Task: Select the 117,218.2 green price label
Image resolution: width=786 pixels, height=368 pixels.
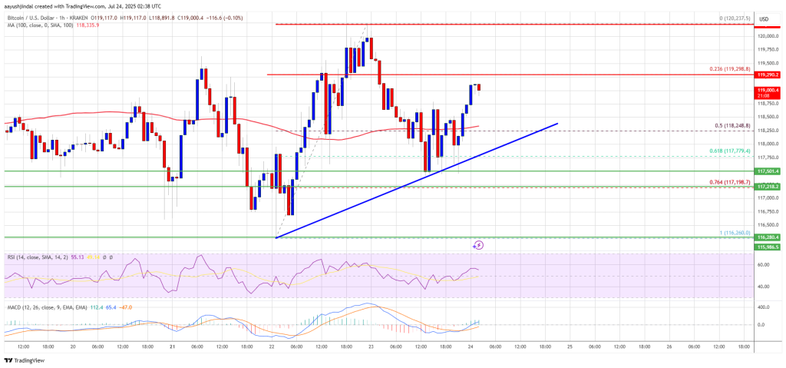Action: [768, 186]
